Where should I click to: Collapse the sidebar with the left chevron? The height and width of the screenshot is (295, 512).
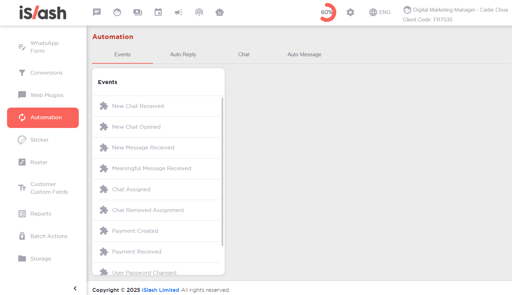pyautogui.click(x=75, y=288)
